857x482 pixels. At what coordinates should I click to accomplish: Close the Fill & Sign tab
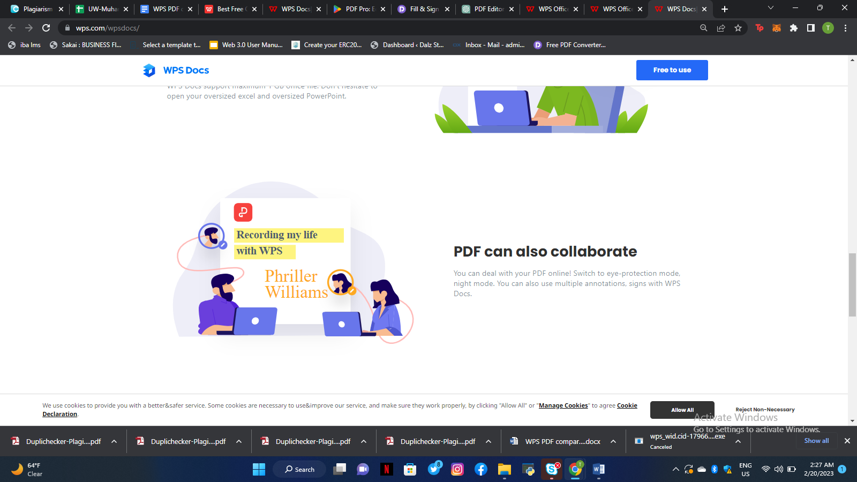click(447, 9)
